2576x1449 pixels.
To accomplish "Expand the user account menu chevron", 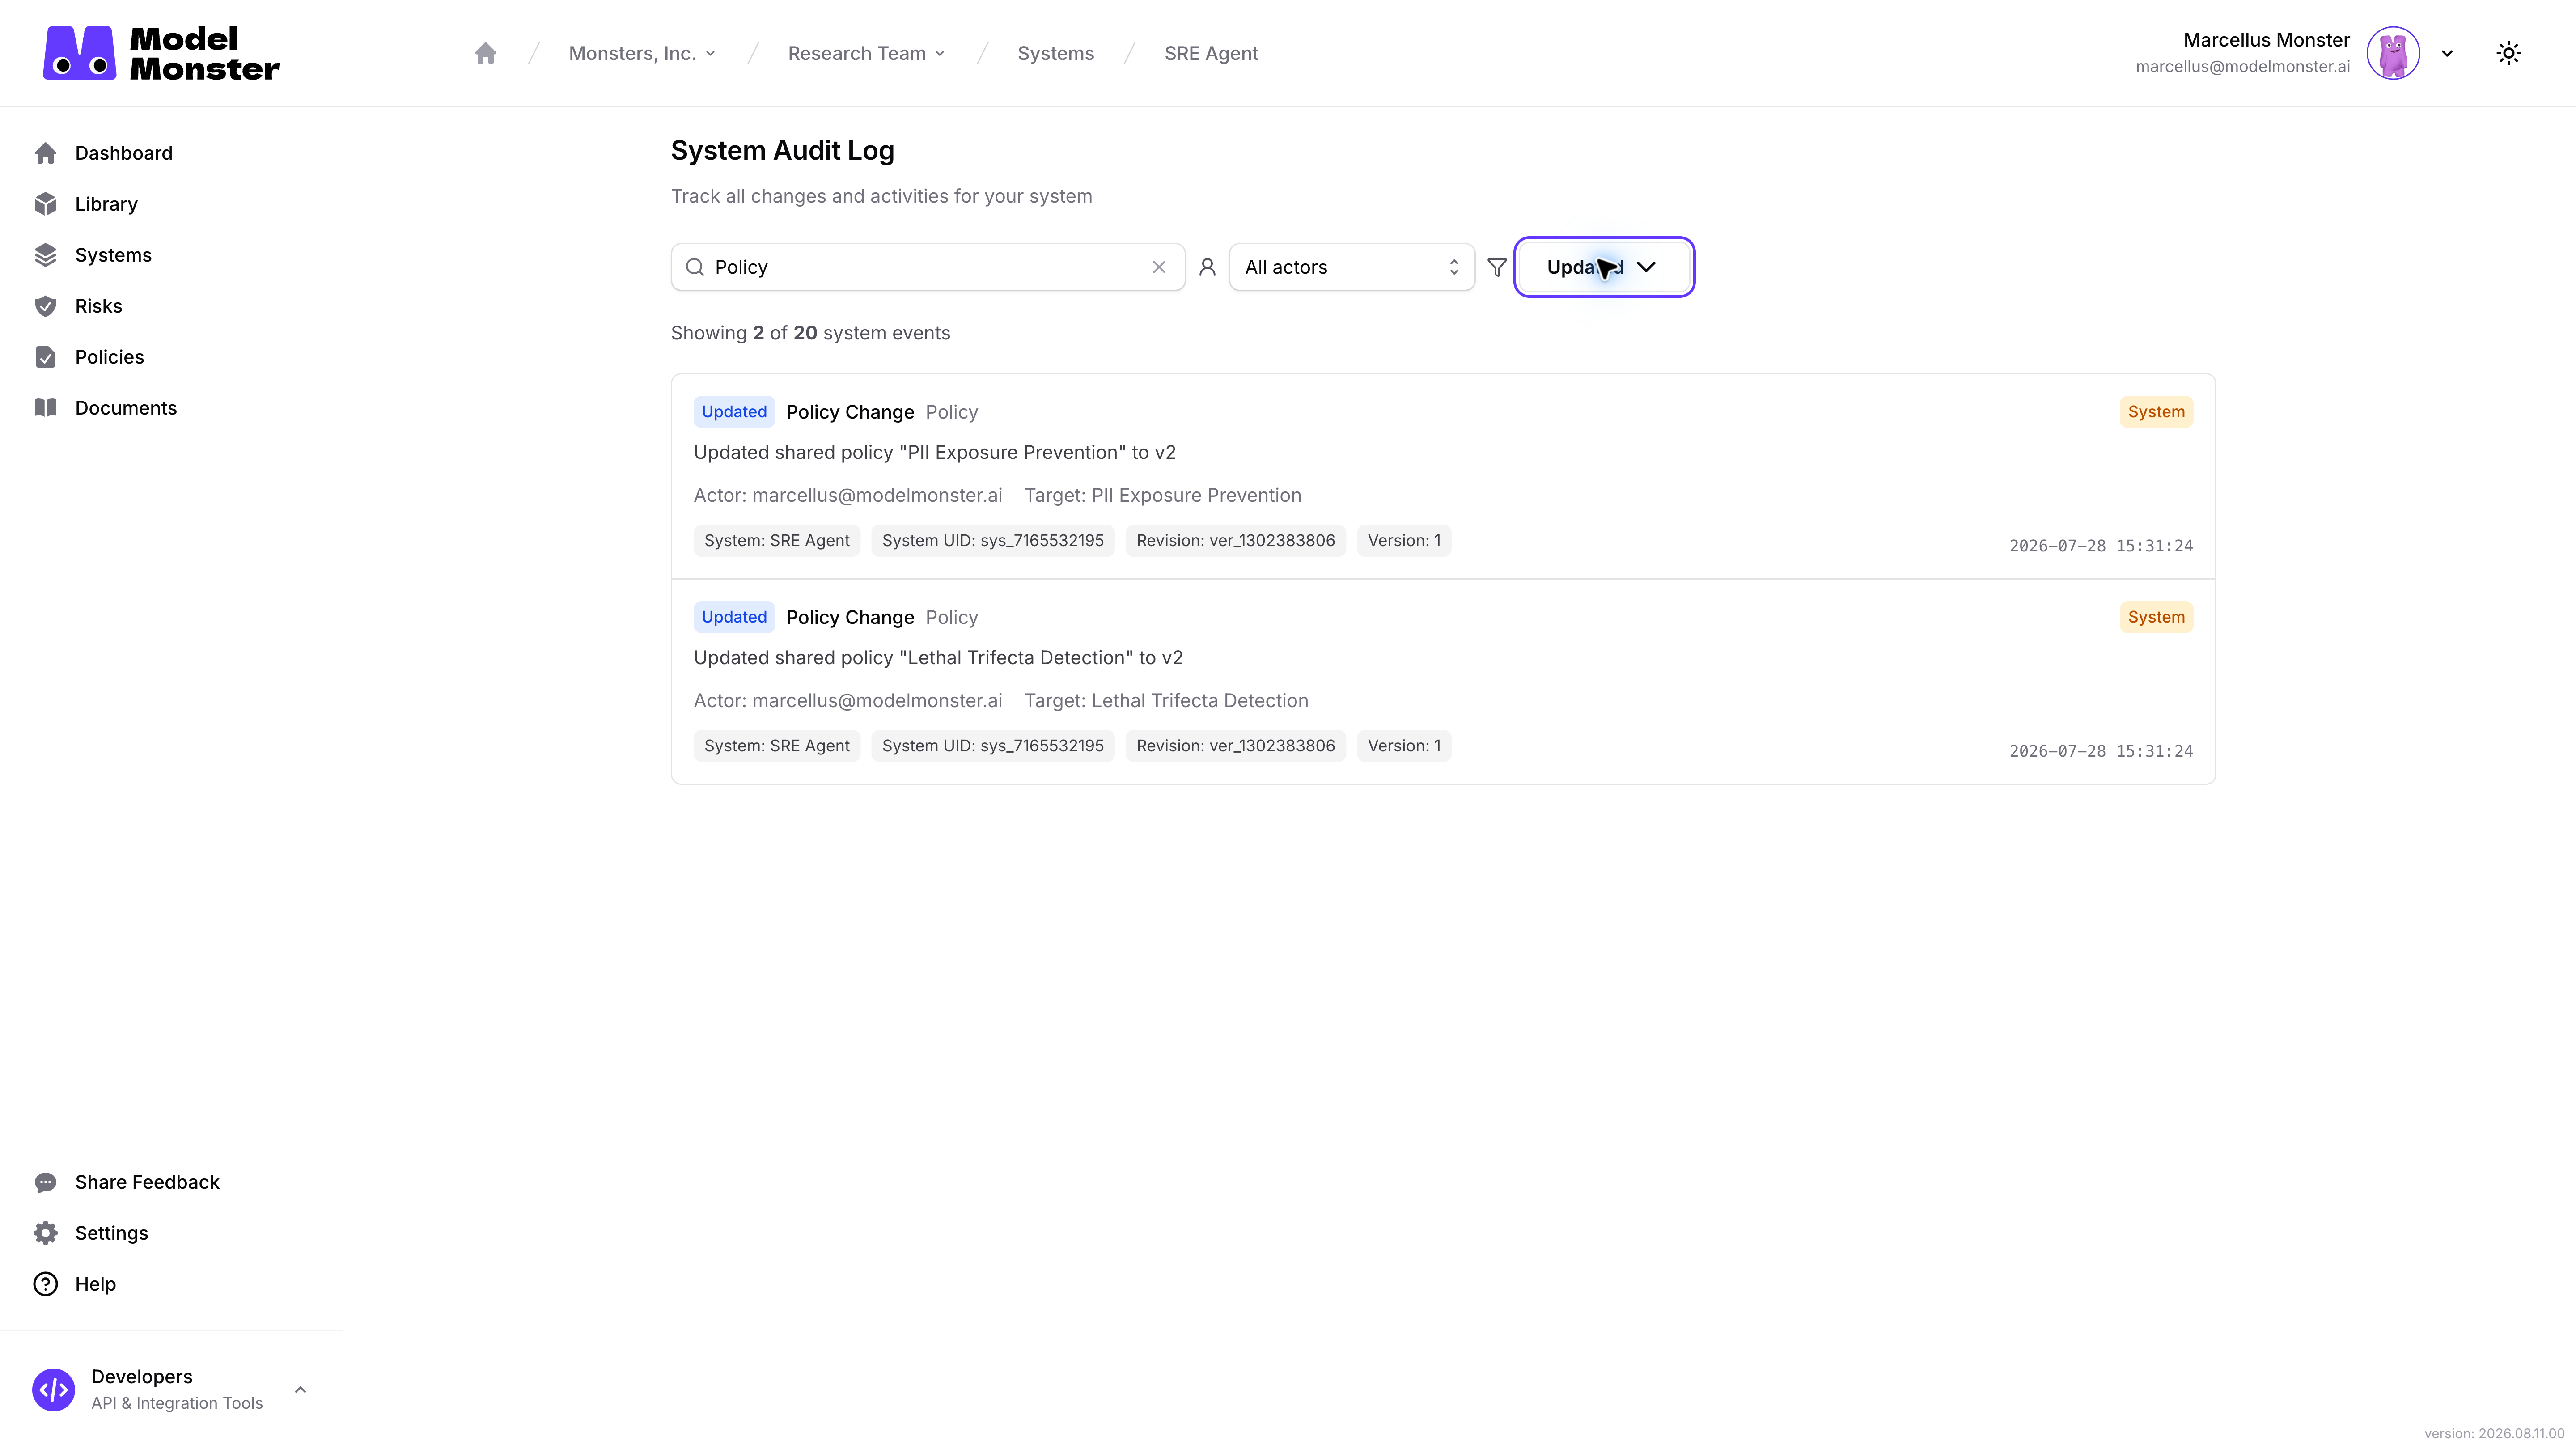I will [2447, 53].
